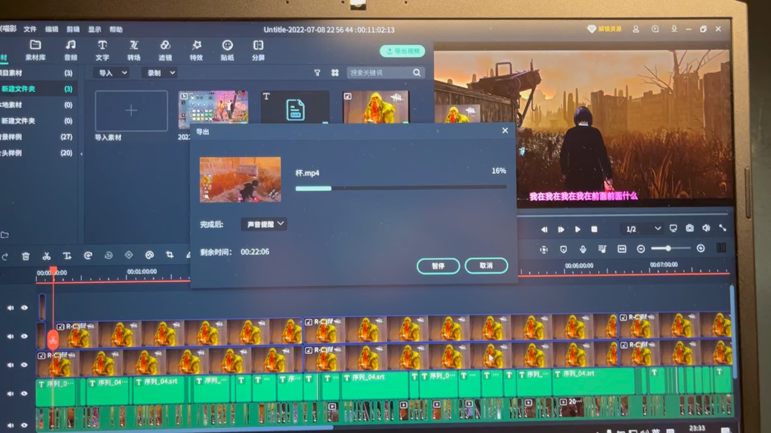
Task: Click the step-back frame button in preview
Action: pos(544,229)
